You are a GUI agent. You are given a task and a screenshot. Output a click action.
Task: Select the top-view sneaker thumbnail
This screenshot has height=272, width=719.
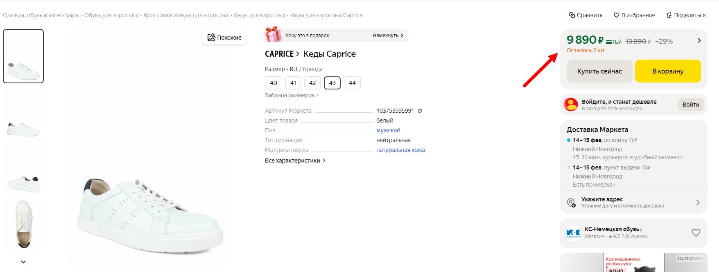click(x=24, y=224)
